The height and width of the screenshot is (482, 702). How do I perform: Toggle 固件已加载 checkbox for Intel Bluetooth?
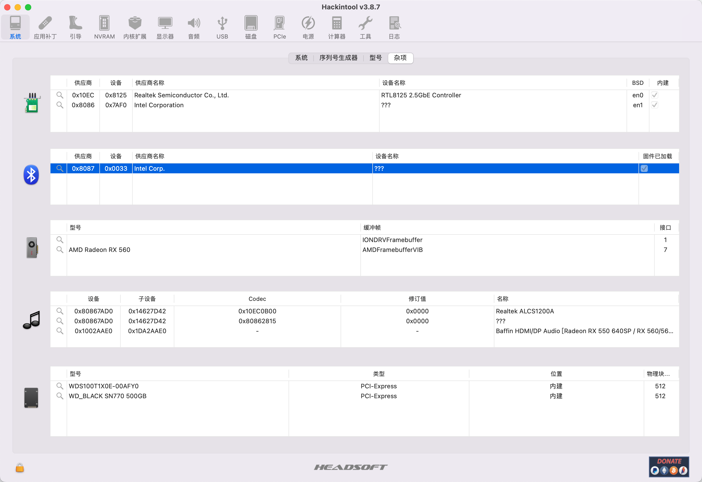644,169
